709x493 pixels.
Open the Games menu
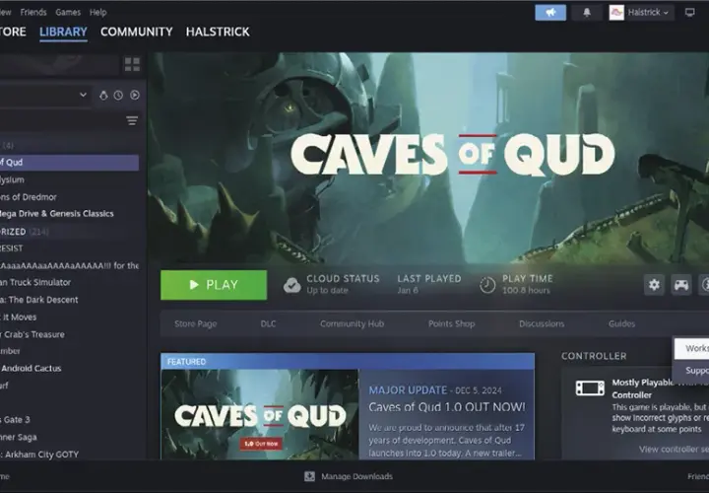(x=68, y=12)
